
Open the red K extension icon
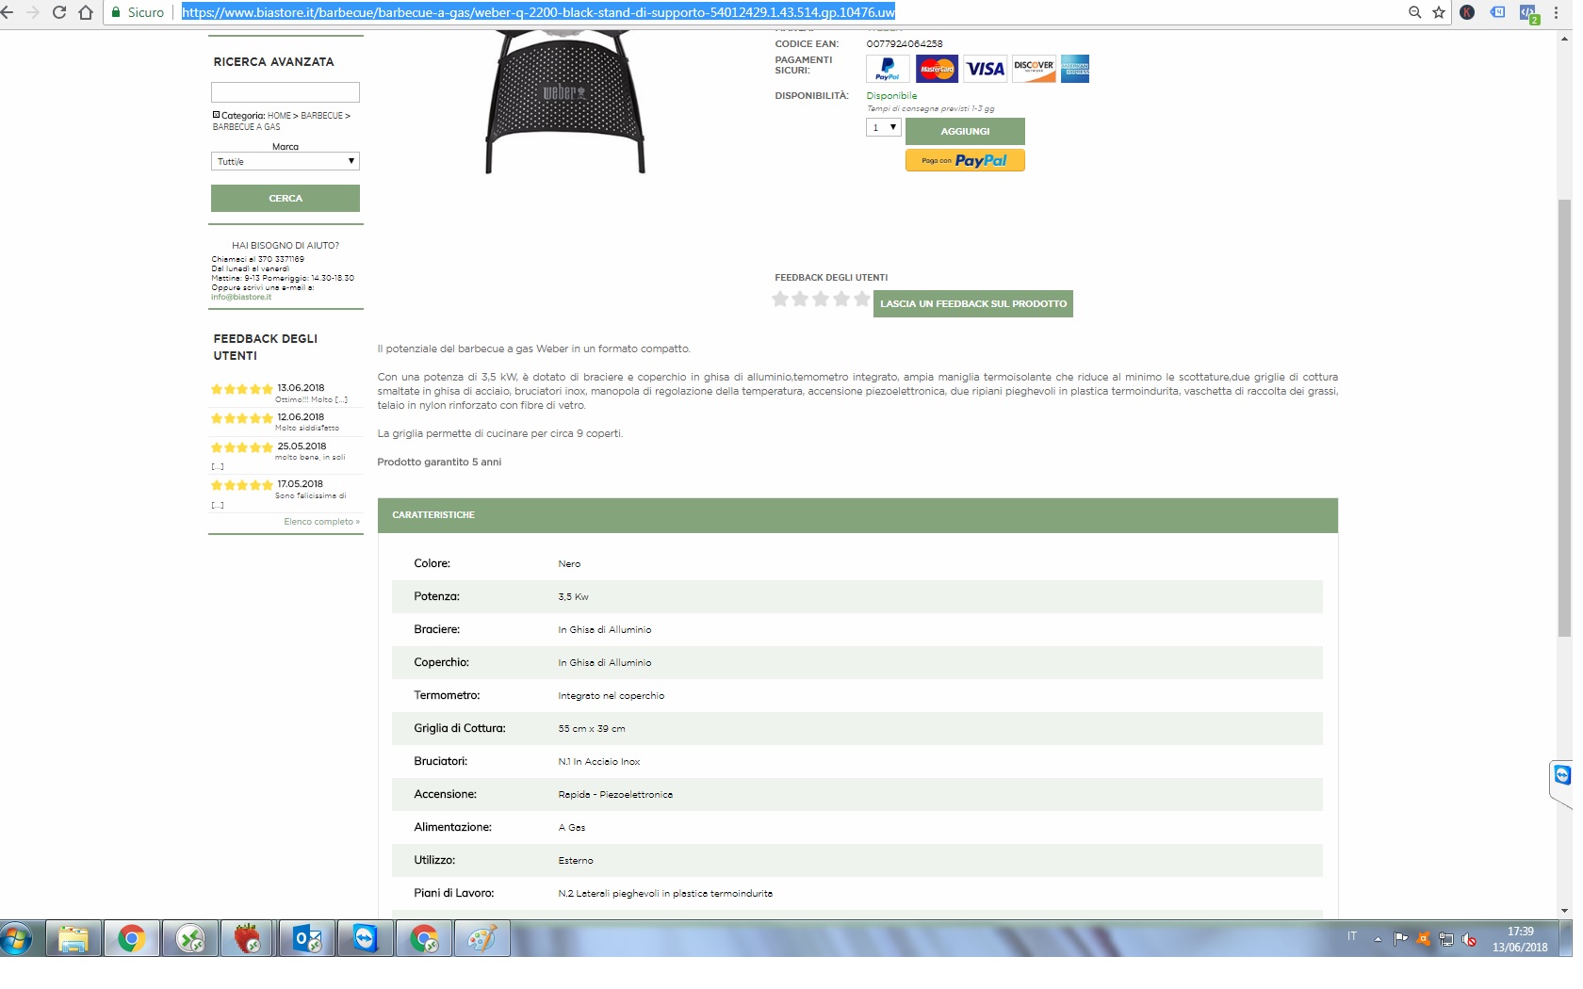point(1467,12)
